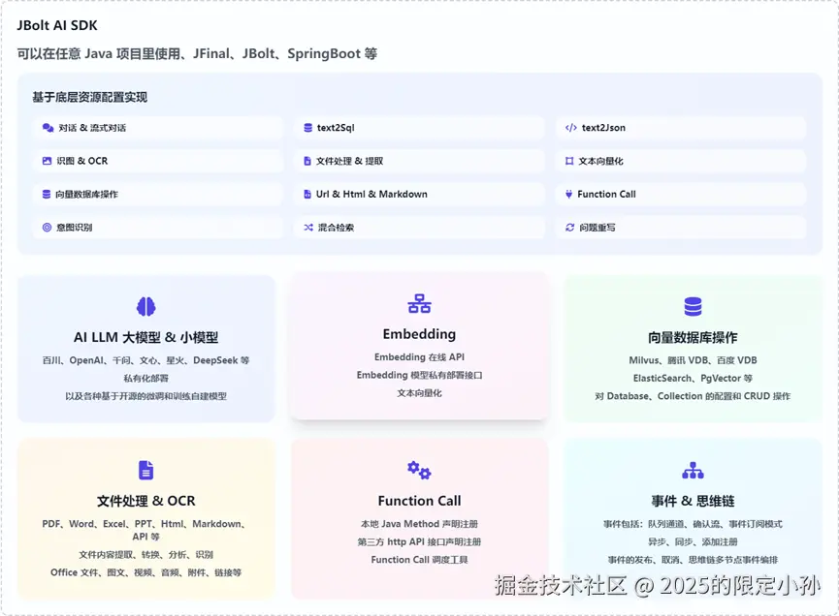Click the gears icon on the Function Call card
This screenshot has height=616, width=839.
(x=419, y=470)
